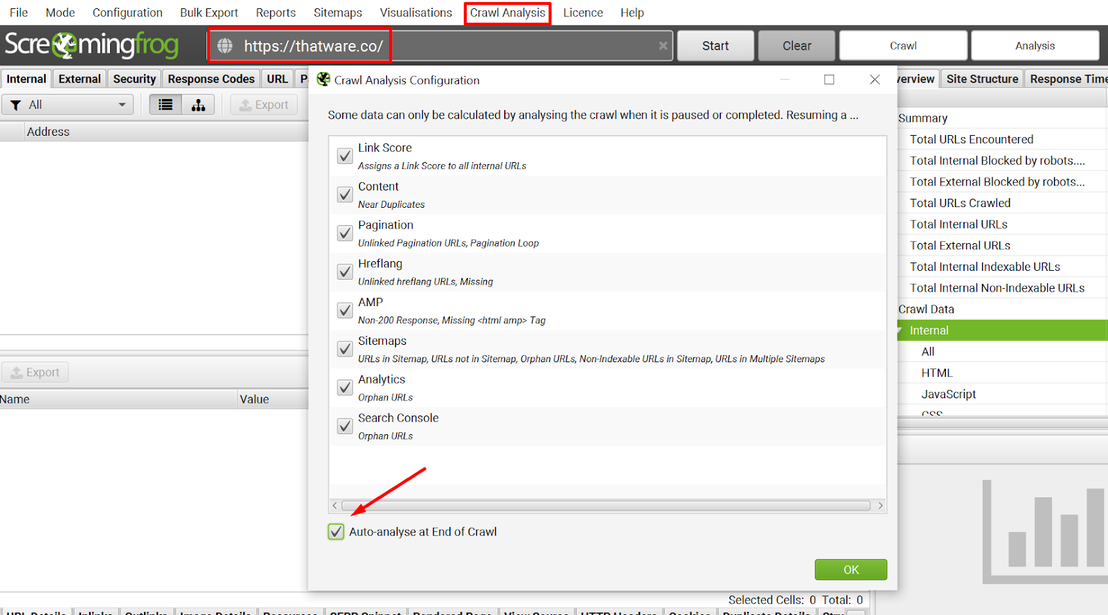Click the OK button

(x=851, y=569)
